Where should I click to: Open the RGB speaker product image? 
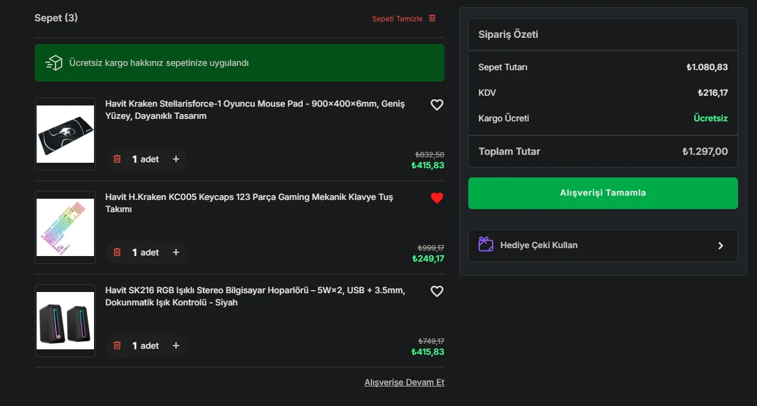click(x=65, y=321)
